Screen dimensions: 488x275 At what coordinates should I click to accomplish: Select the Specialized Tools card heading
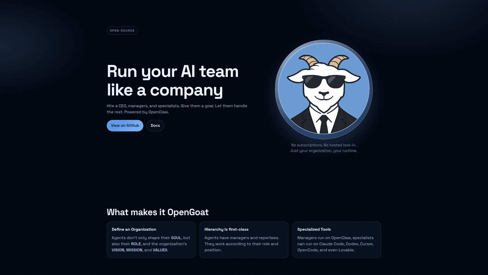[314, 229]
